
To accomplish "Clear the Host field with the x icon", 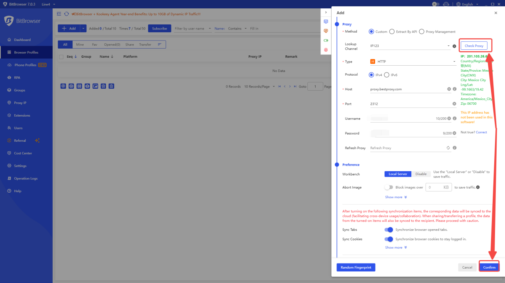I will (449, 89).
